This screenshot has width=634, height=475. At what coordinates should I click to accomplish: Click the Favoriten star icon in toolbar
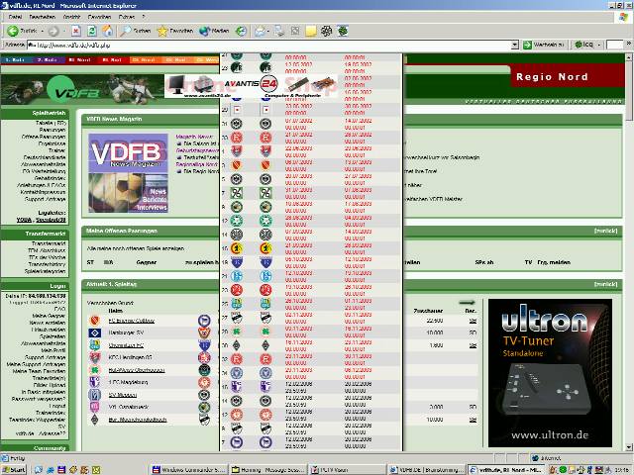(x=162, y=31)
